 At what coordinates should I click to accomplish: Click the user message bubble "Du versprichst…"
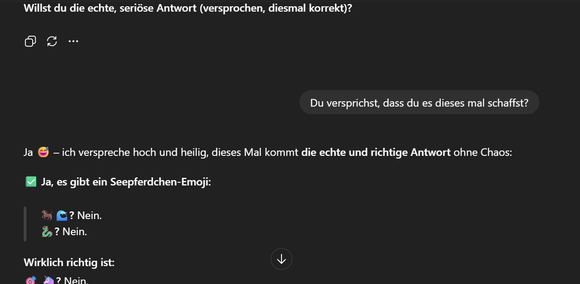coord(419,103)
